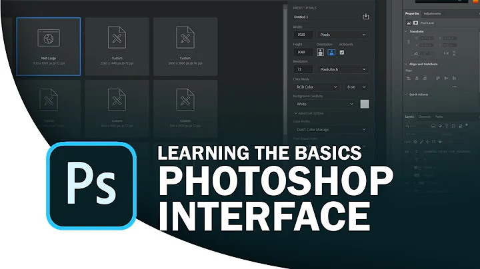This screenshot has height=269, width=480.
Task: Flip horizontal in Transform section
Action: point(446,53)
